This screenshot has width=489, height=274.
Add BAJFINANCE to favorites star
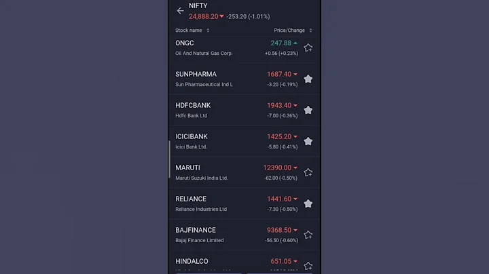[x=308, y=235]
